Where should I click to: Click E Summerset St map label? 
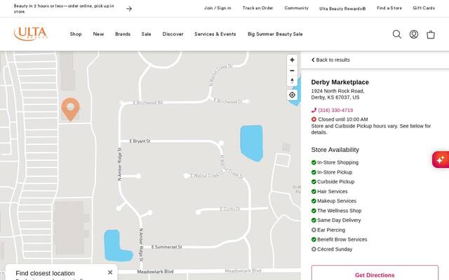click(x=167, y=247)
